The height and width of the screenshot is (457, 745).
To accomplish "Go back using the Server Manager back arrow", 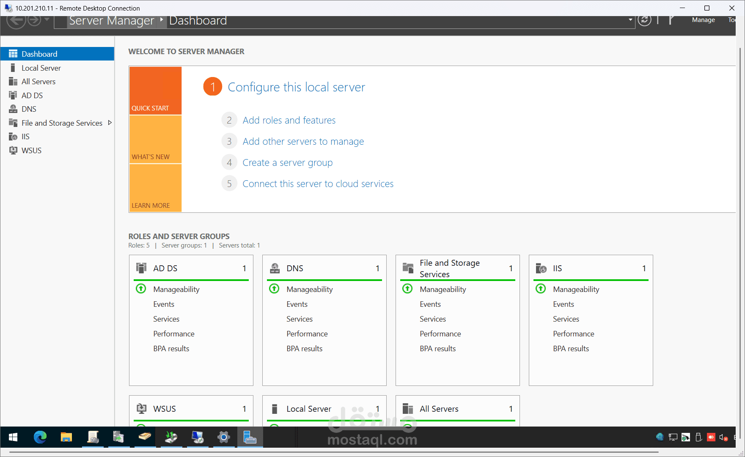I will coord(16,21).
